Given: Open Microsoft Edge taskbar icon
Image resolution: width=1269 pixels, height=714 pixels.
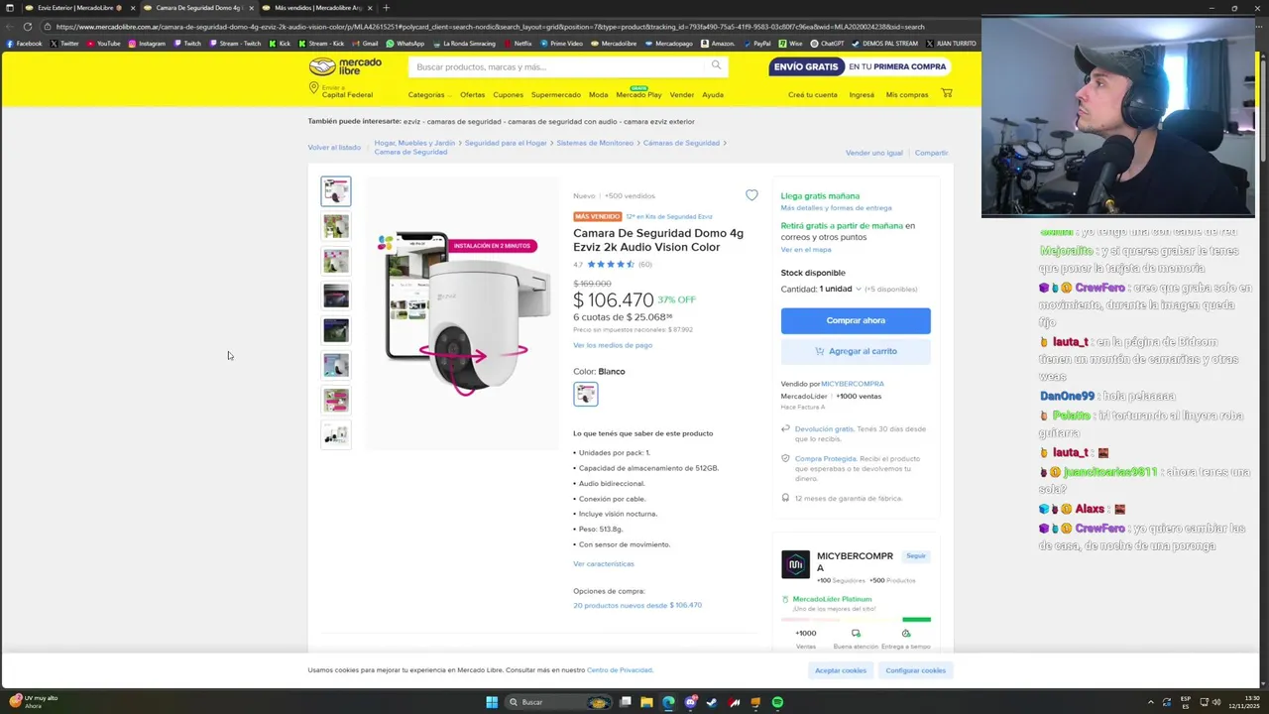Looking at the screenshot, I should [668, 702].
